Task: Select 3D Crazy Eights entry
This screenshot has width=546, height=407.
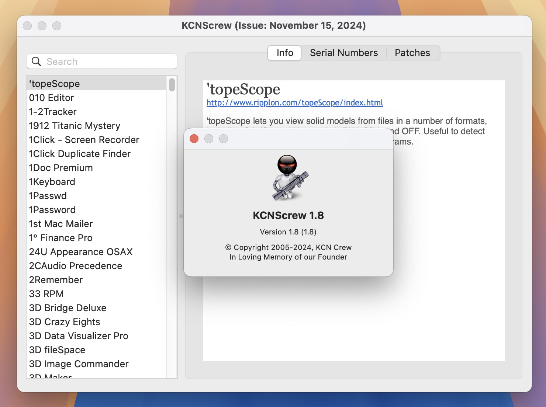Action: pyautogui.click(x=97, y=322)
